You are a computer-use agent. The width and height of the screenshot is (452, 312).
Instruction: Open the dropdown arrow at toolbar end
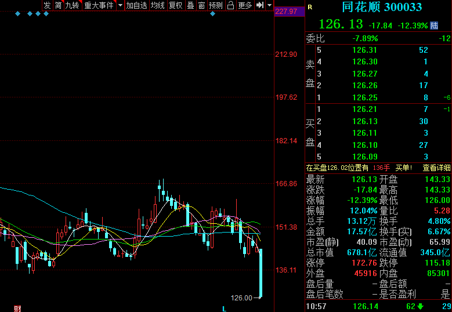[x=270, y=5]
